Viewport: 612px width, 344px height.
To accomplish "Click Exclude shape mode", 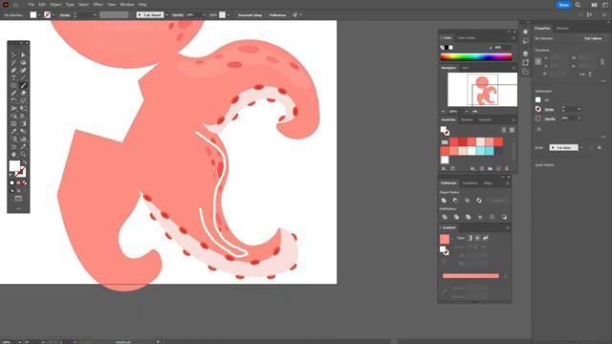I will pyautogui.click(x=479, y=201).
